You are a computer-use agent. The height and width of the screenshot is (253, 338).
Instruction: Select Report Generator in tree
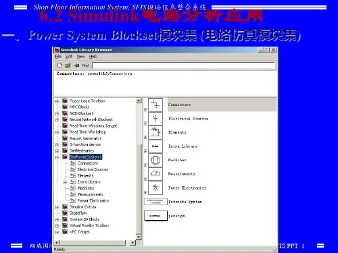click(x=85, y=138)
